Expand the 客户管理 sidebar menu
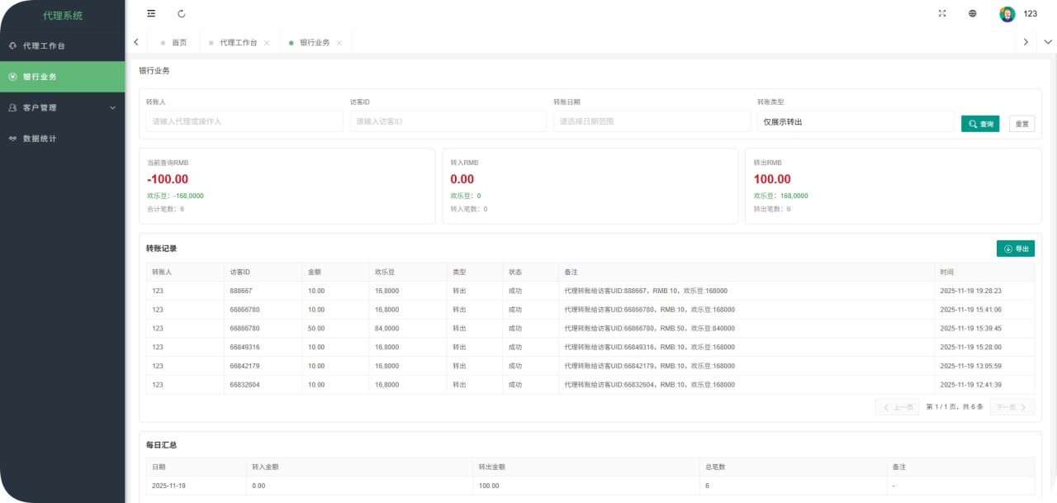The image size is (1057, 503). pyautogui.click(x=62, y=107)
